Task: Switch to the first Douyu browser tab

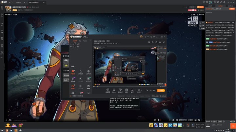Action: (x=18, y=2)
